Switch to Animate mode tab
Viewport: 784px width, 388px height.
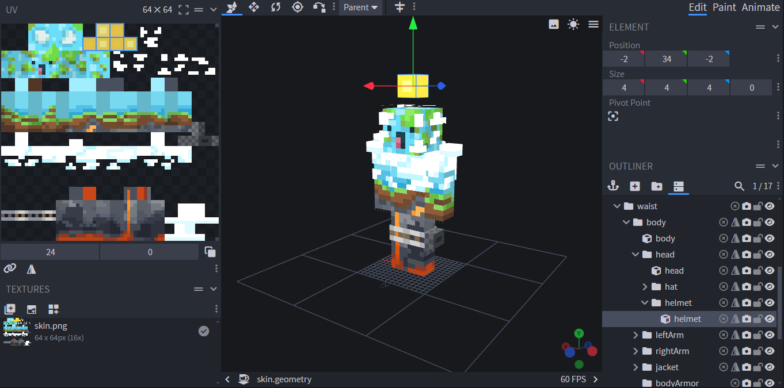pos(760,7)
